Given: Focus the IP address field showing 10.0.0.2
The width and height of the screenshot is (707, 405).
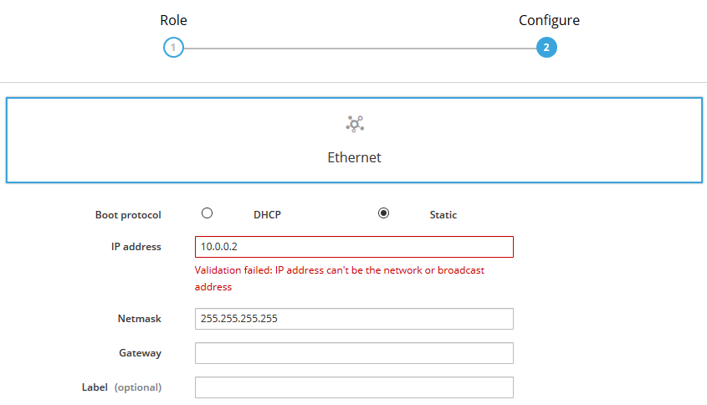Looking at the screenshot, I should click(353, 247).
